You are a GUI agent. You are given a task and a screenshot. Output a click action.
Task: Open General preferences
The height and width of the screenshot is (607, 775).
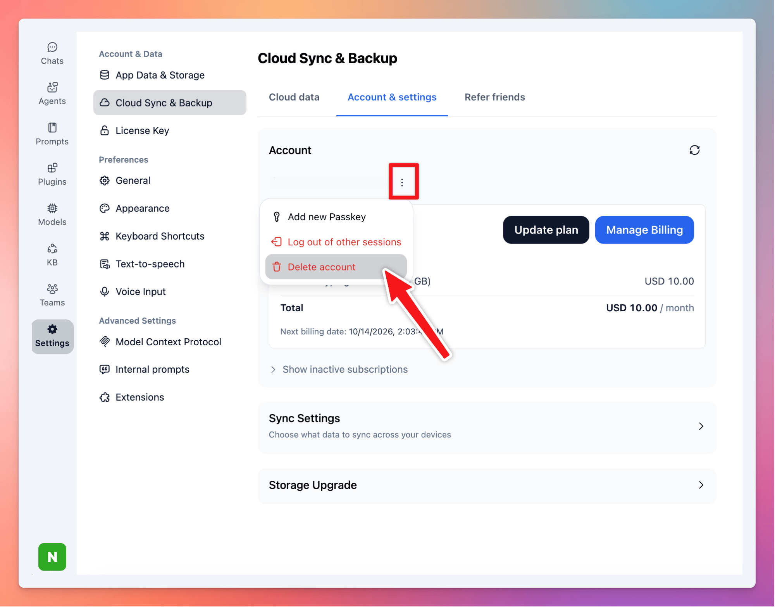pos(170,180)
